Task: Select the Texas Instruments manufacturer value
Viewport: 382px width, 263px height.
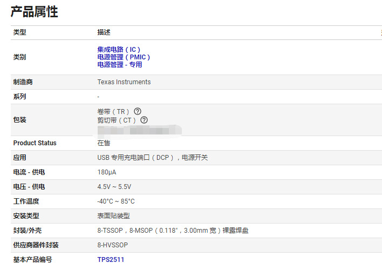Action: coord(124,82)
